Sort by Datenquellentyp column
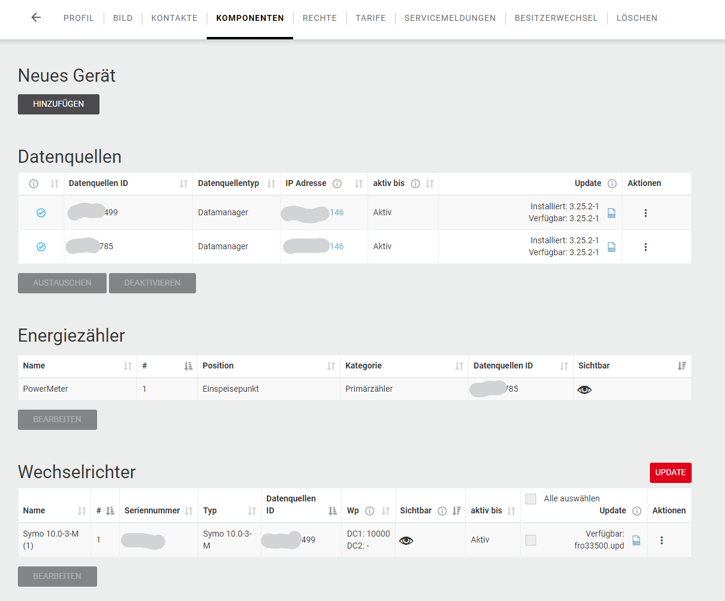725x601 pixels. pos(271,184)
